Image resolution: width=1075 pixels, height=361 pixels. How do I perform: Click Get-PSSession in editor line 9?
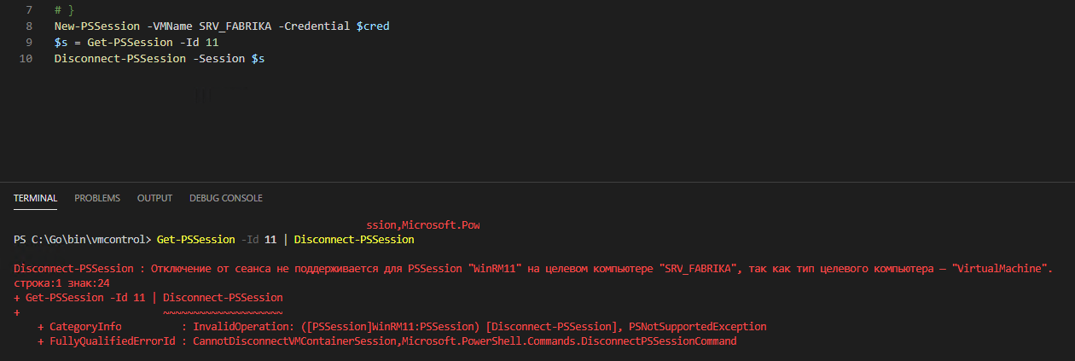(130, 43)
